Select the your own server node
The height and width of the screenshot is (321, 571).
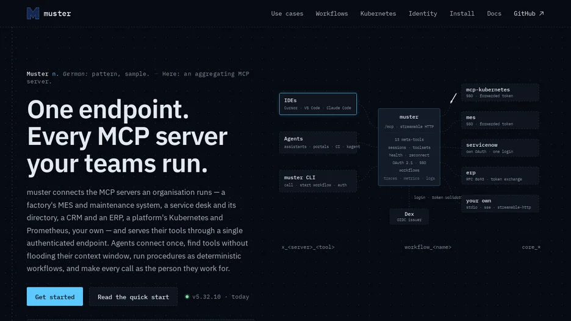pyautogui.click(x=500, y=204)
